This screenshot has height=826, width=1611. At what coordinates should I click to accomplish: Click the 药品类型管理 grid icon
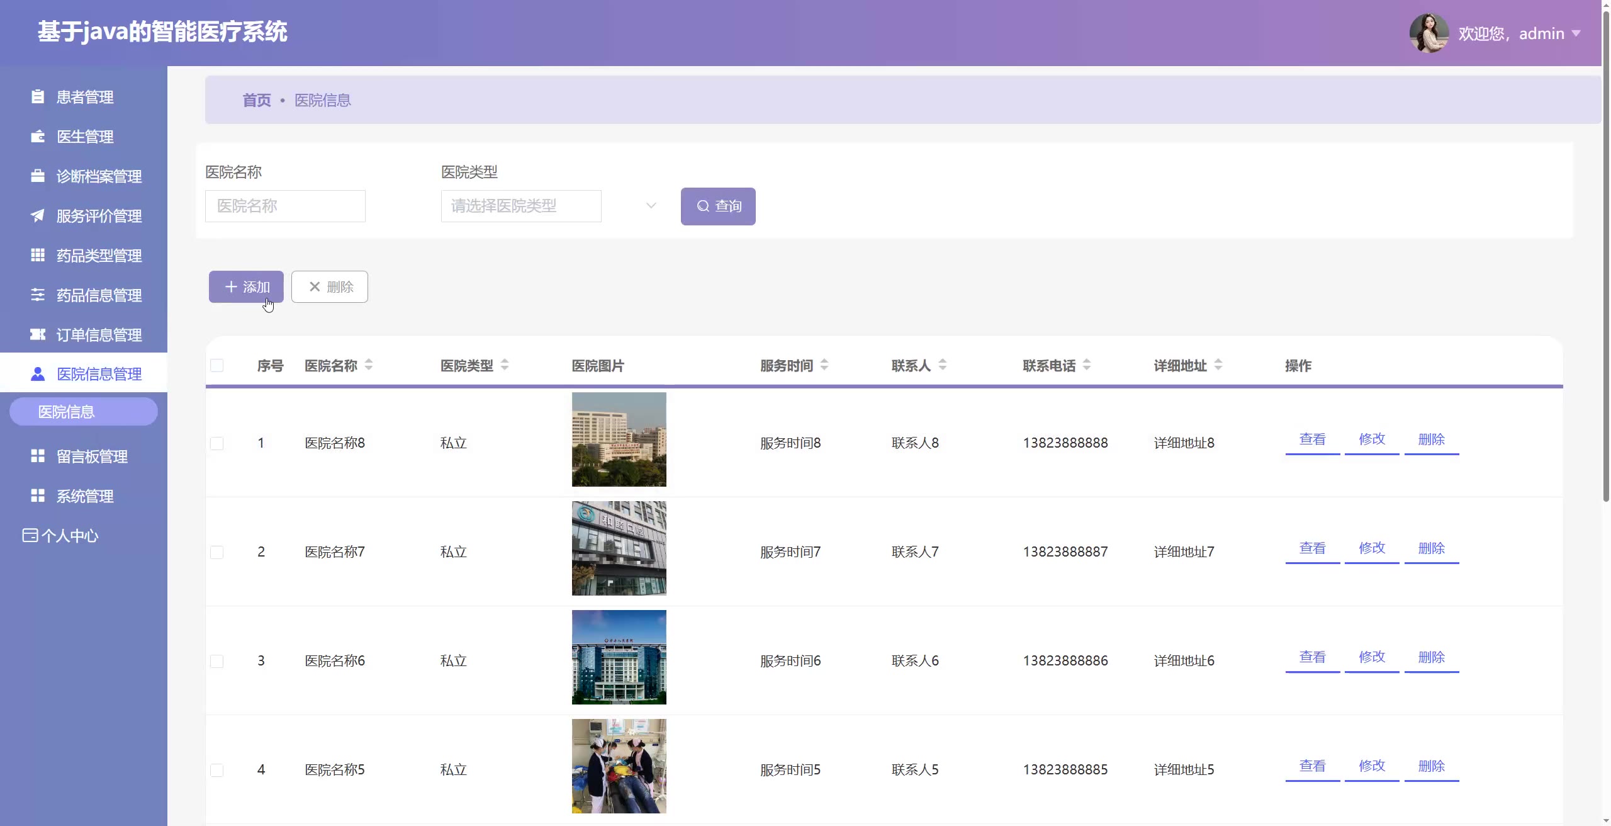click(x=38, y=255)
